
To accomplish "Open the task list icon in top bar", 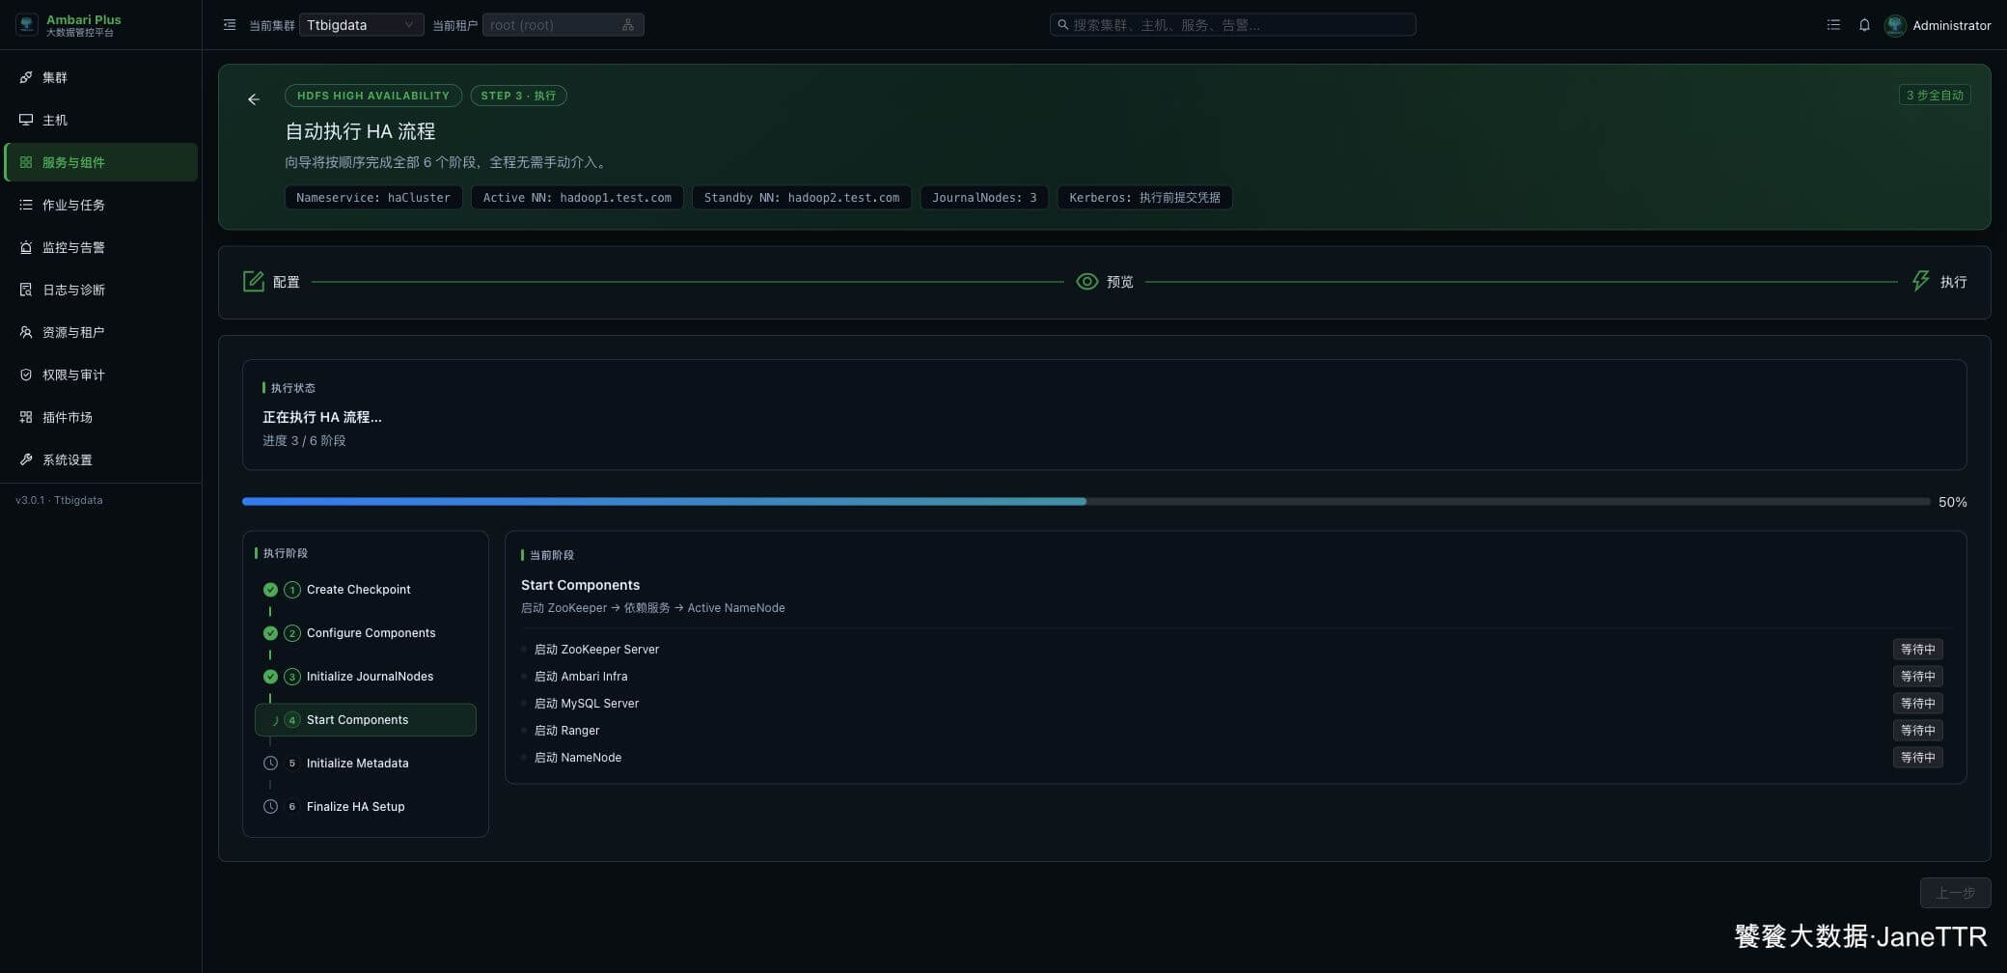I will pyautogui.click(x=1833, y=25).
